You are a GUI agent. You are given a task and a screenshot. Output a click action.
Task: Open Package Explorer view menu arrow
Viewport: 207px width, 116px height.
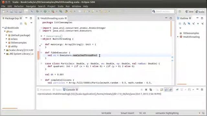tap(31, 23)
